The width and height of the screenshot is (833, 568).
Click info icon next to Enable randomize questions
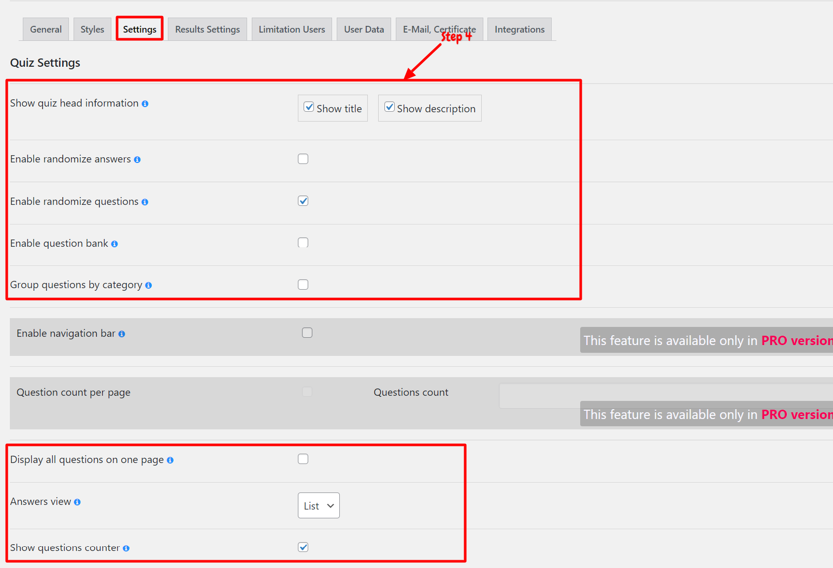(145, 202)
